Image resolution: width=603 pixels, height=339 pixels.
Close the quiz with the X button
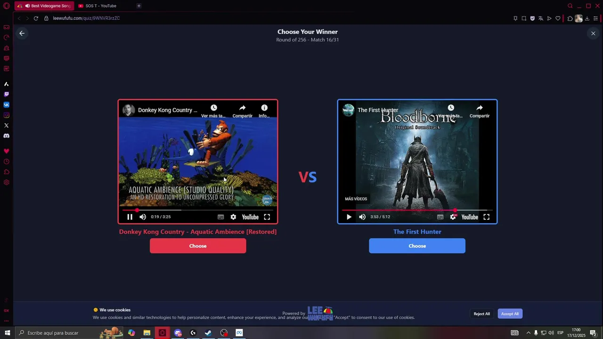(x=593, y=33)
